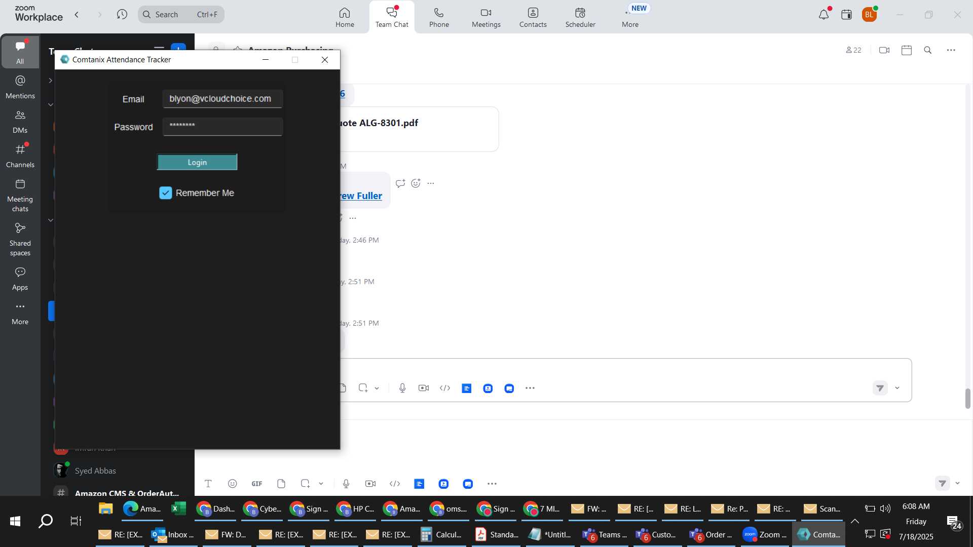The height and width of the screenshot is (547, 973).
Task: Open the Phone tab
Action: tap(439, 17)
